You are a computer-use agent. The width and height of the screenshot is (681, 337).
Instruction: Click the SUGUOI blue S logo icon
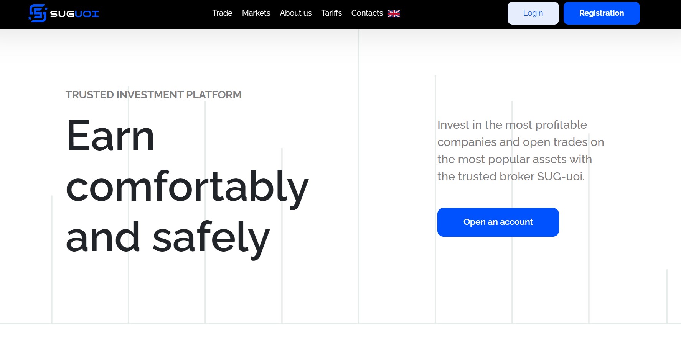click(x=38, y=13)
